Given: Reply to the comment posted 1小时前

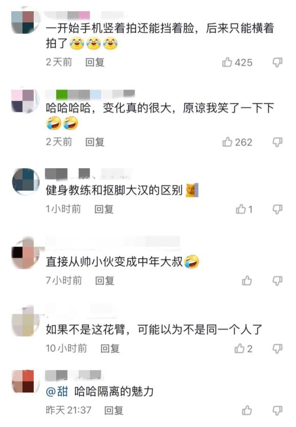Looking at the screenshot, I should [x=104, y=209].
